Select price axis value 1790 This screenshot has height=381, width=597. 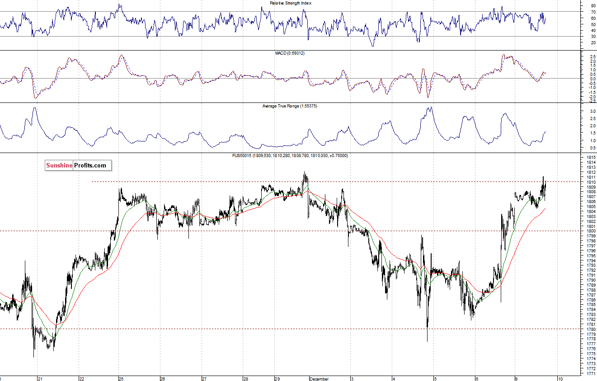[x=590, y=280]
